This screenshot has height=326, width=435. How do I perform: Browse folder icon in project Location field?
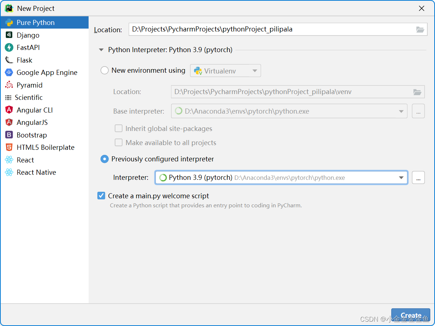420,30
